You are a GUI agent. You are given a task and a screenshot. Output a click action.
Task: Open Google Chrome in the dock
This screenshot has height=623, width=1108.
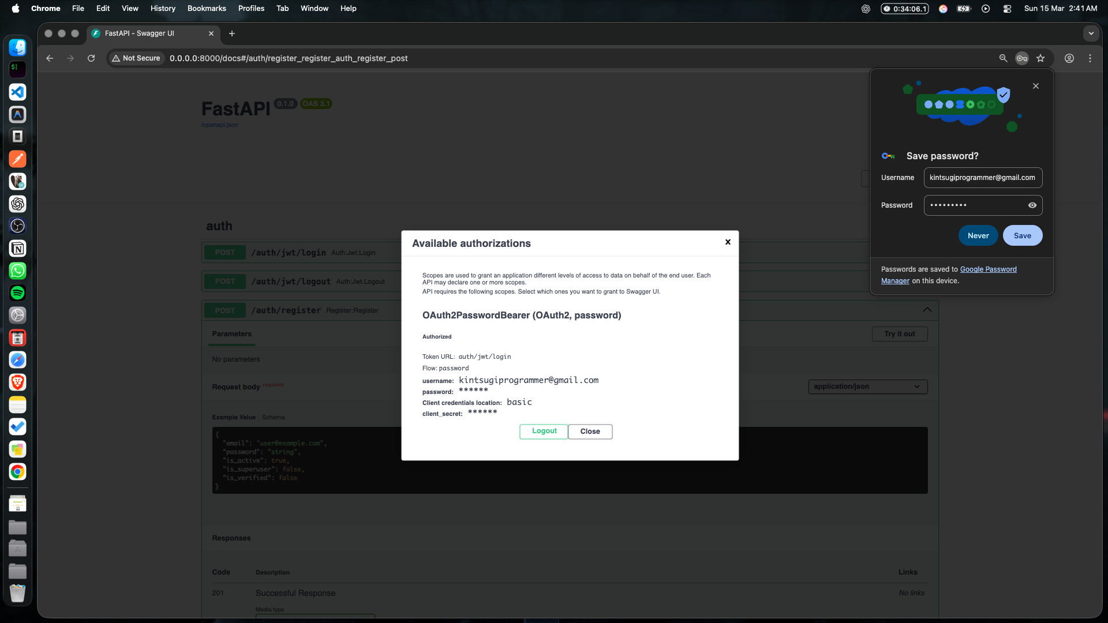(17, 472)
